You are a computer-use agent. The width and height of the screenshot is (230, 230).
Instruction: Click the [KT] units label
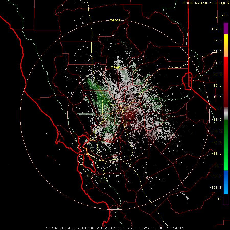pos(218,18)
